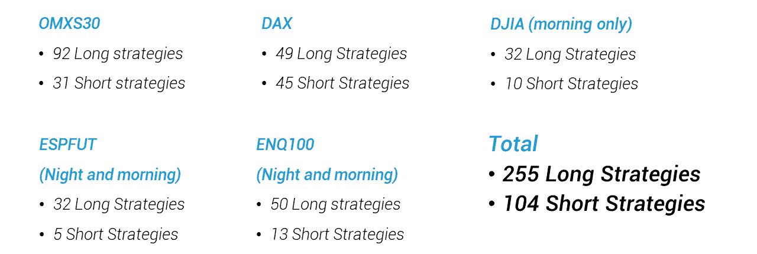Viewport: 757px width, 254px height.
Task: Click the blue Total heading
Action: coord(513,144)
